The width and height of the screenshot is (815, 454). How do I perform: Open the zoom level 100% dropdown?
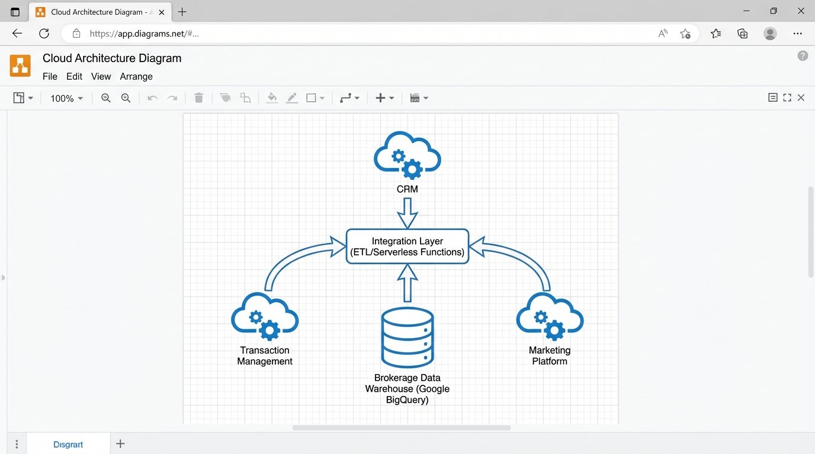pyautogui.click(x=66, y=99)
